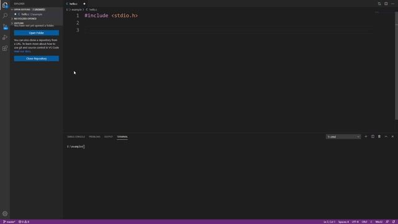Viewport: 398px width, 224px height.
Task: Open the Explorer view in activity bar
Action: 5,5
